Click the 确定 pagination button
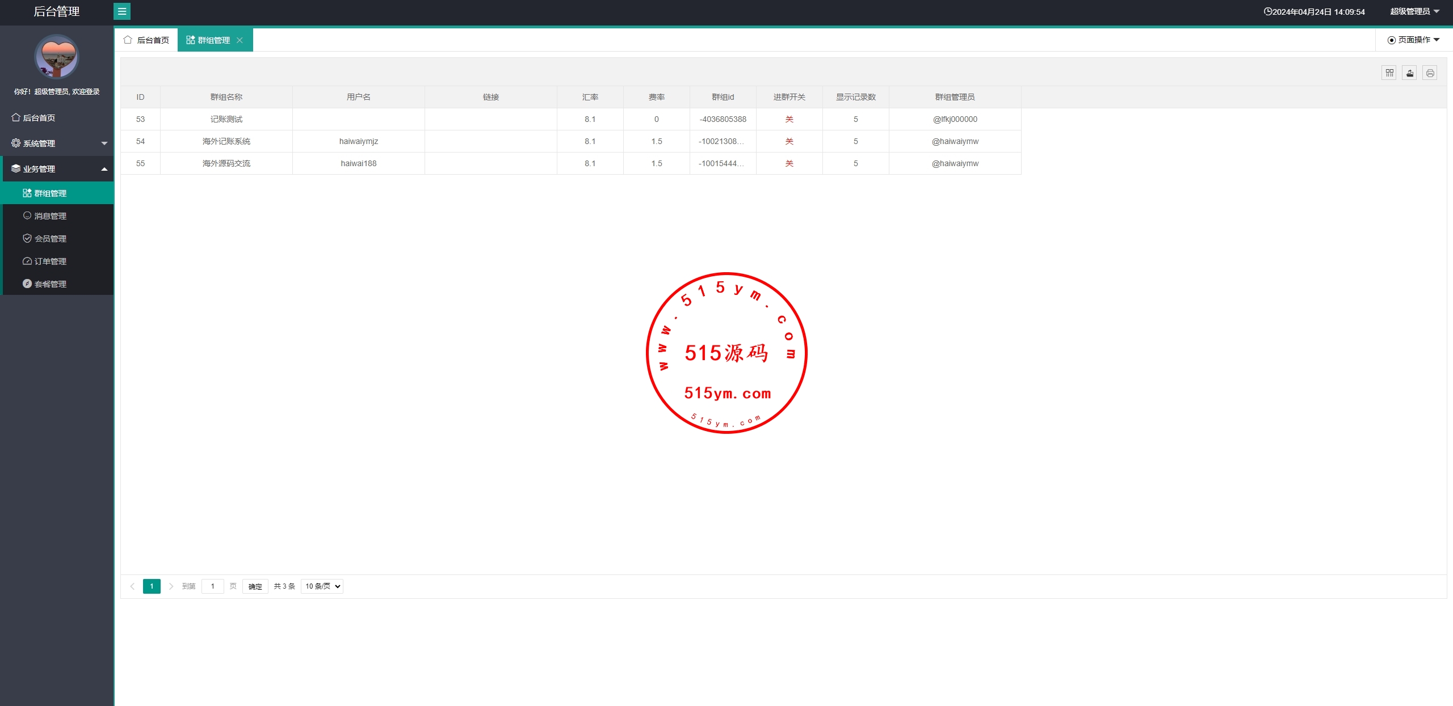The width and height of the screenshot is (1453, 706). (x=255, y=586)
